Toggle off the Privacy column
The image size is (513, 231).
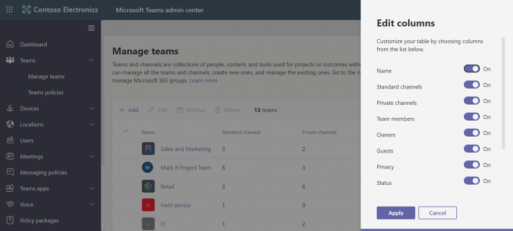472,164
